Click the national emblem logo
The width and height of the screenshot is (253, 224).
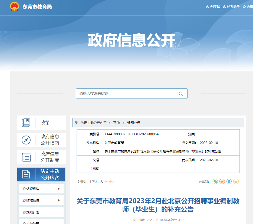click(x=14, y=6)
